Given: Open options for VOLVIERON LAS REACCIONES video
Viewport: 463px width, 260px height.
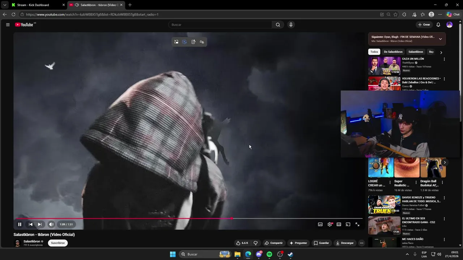Looking at the screenshot, I should tap(444, 79).
